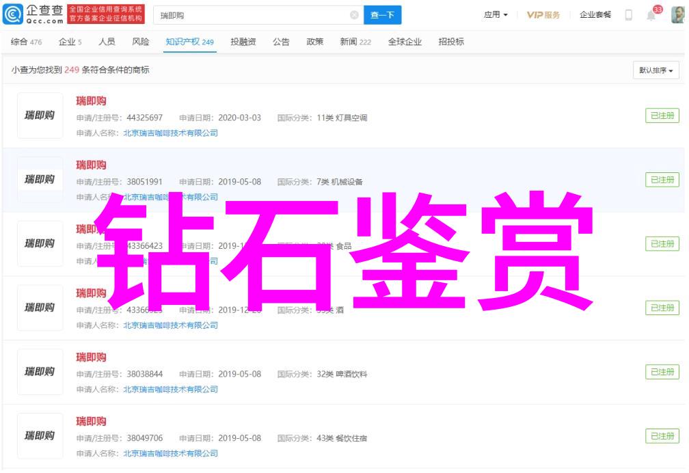This screenshot has width=689, height=473.
Task: Select class text 7类 机械设备
Action: pos(340,182)
